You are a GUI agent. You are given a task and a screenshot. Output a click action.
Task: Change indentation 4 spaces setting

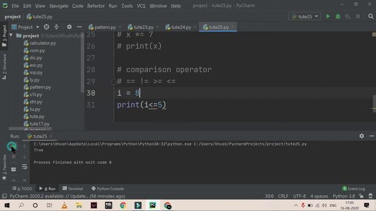[x=319, y=196]
